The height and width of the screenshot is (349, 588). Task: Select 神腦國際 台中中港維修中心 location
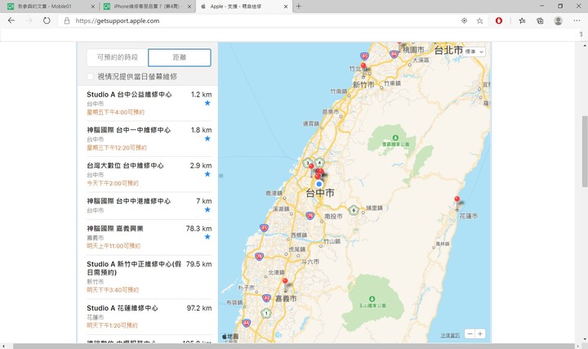click(x=149, y=206)
